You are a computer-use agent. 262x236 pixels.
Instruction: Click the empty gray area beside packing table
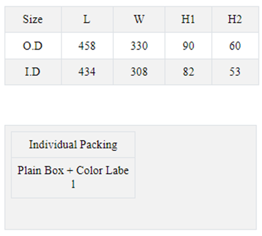pyautogui.click(x=195, y=177)
